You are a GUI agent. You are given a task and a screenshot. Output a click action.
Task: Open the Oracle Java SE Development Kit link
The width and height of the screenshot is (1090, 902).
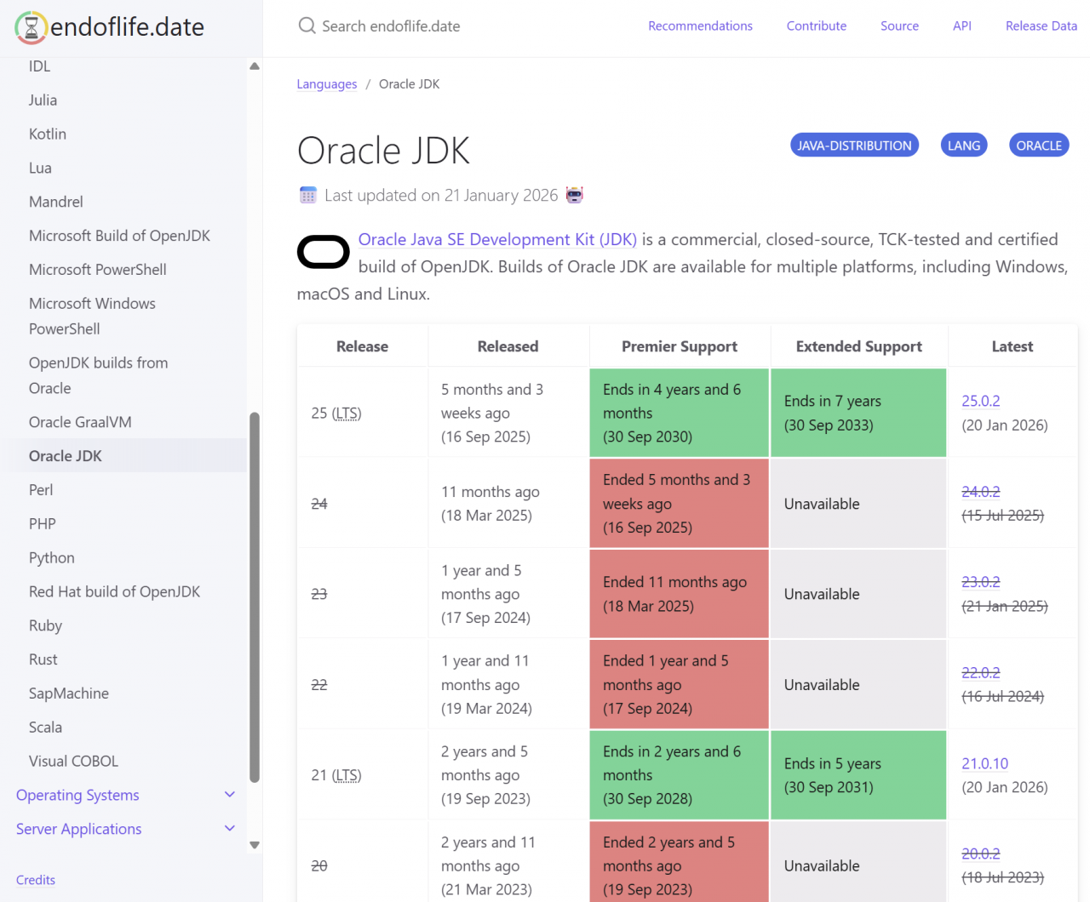(x=497, y=239)
